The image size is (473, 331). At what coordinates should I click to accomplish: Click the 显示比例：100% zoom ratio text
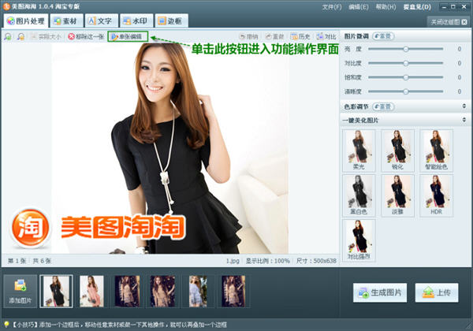click(x=267, y=261)
